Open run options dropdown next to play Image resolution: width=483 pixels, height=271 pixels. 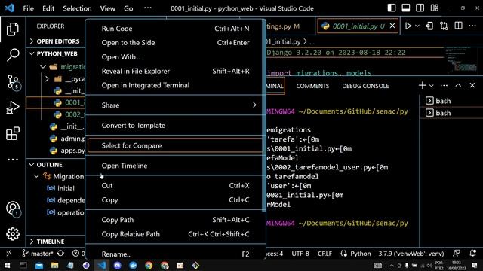pos(417,26)
